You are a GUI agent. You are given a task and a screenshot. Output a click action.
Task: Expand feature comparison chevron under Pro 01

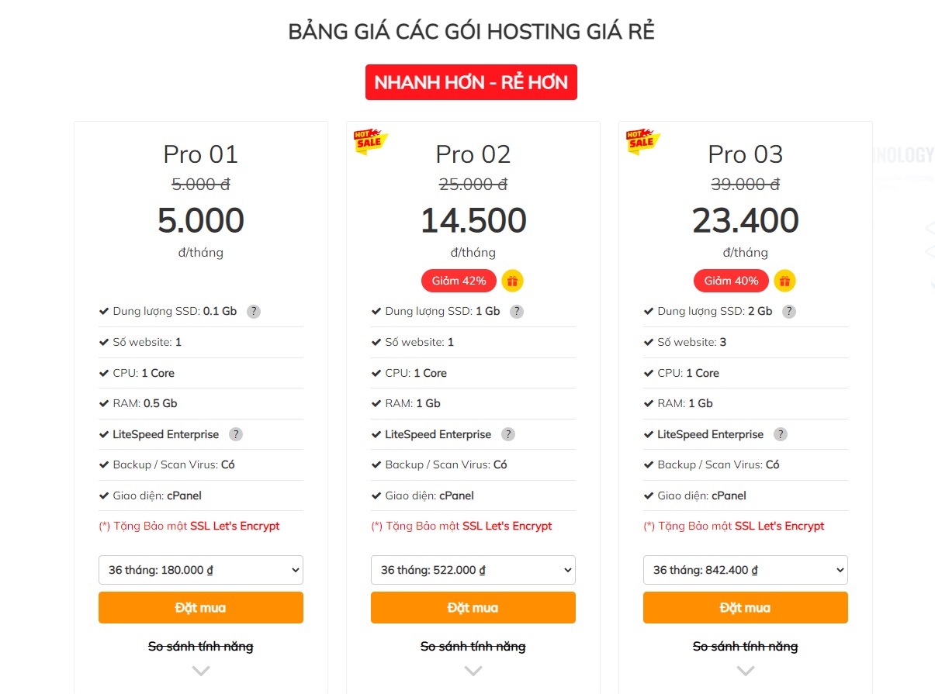[201, 671]
